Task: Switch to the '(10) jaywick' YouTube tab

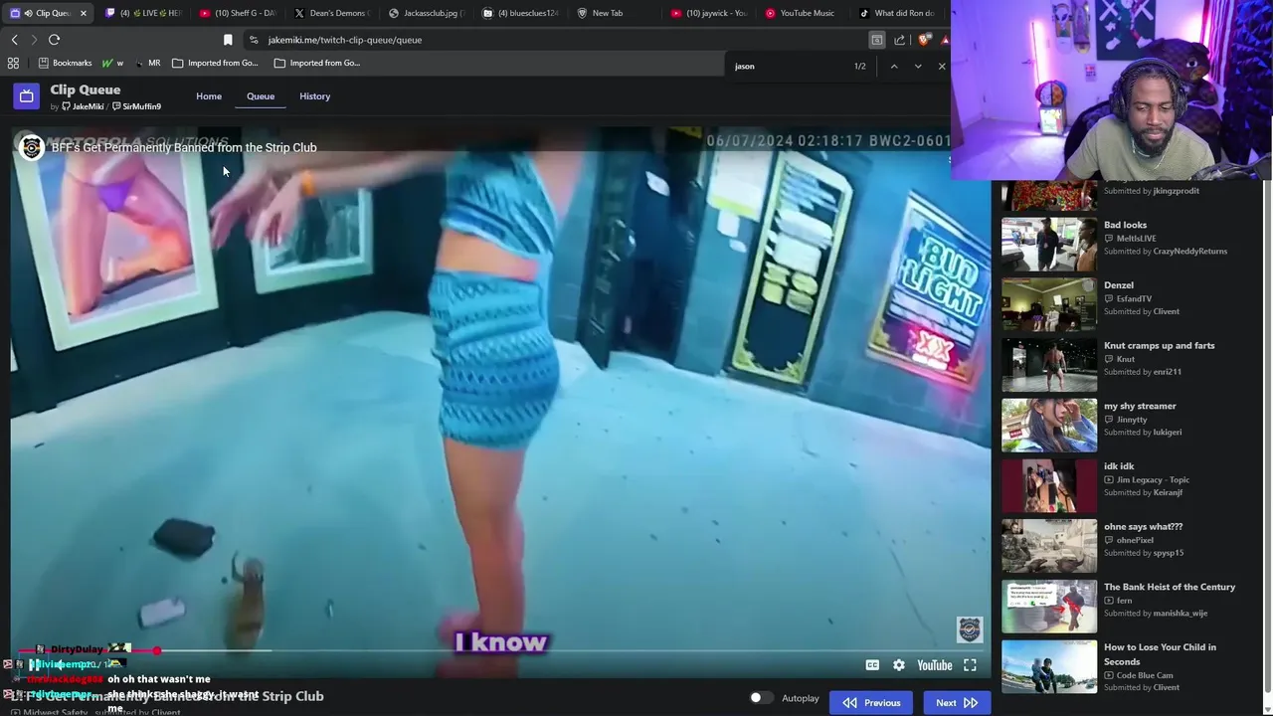Action: [x=710, y=13]
